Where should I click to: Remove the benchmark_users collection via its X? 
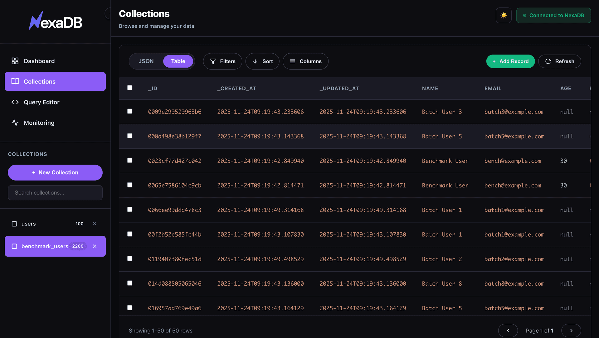click(x=95, y=246)
